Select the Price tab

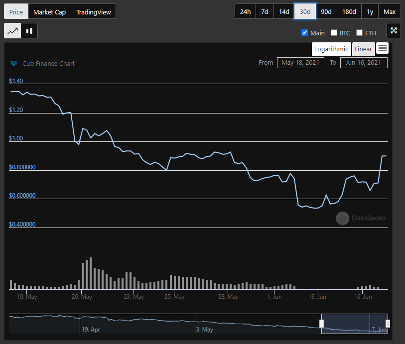(x=16, y=12)
